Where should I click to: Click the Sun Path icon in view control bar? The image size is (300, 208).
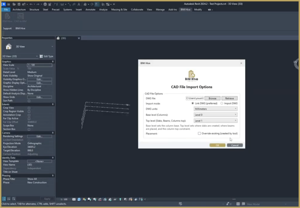point(84,199)
